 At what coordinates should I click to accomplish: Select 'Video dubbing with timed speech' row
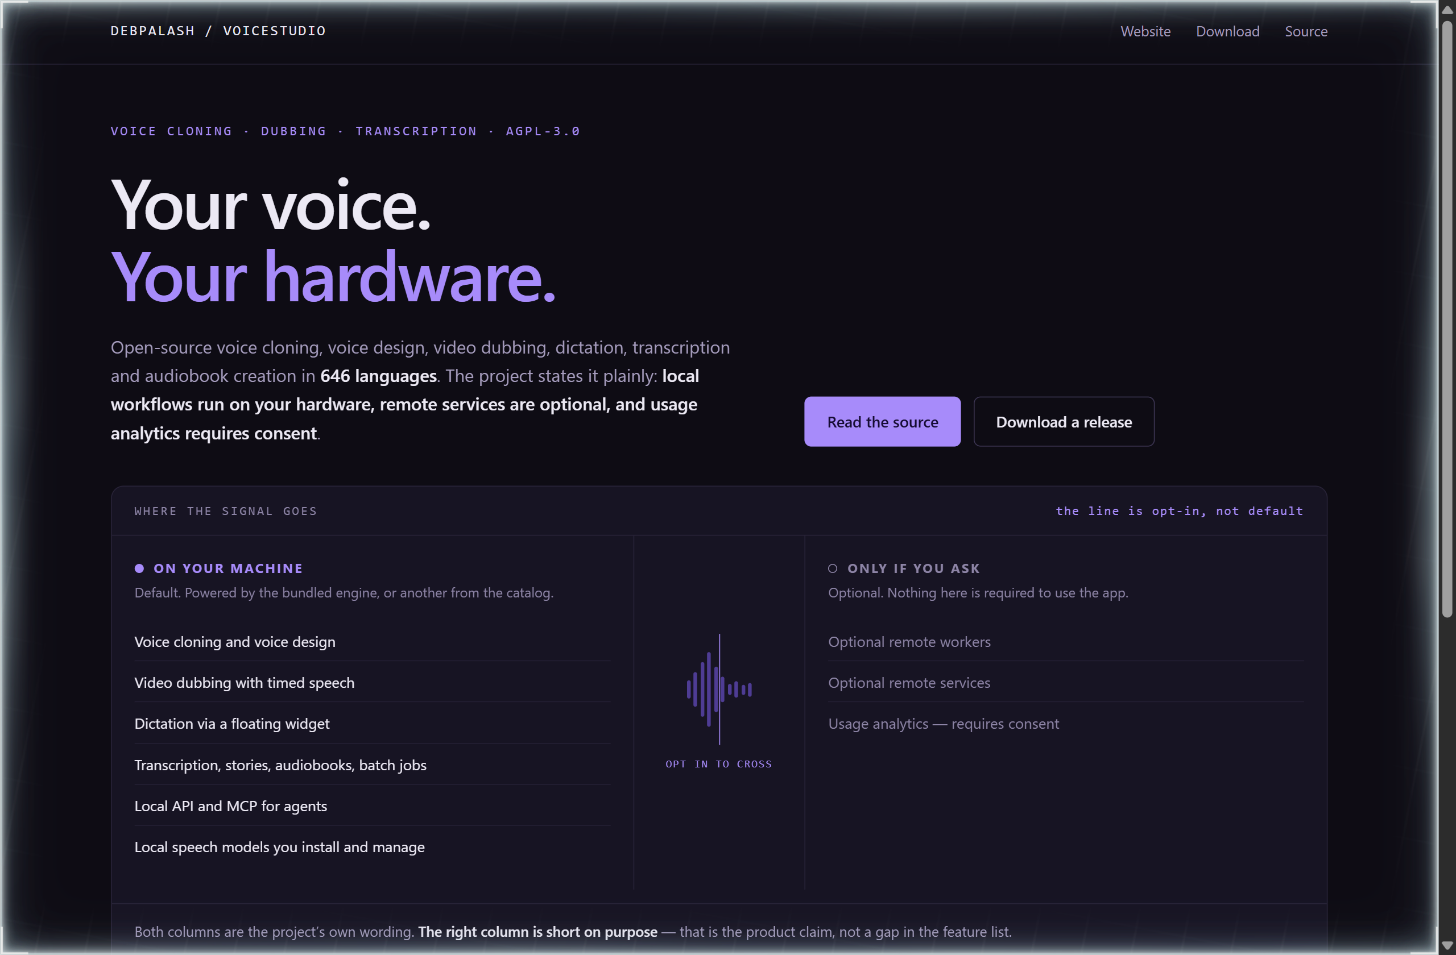tap(372, 682)
